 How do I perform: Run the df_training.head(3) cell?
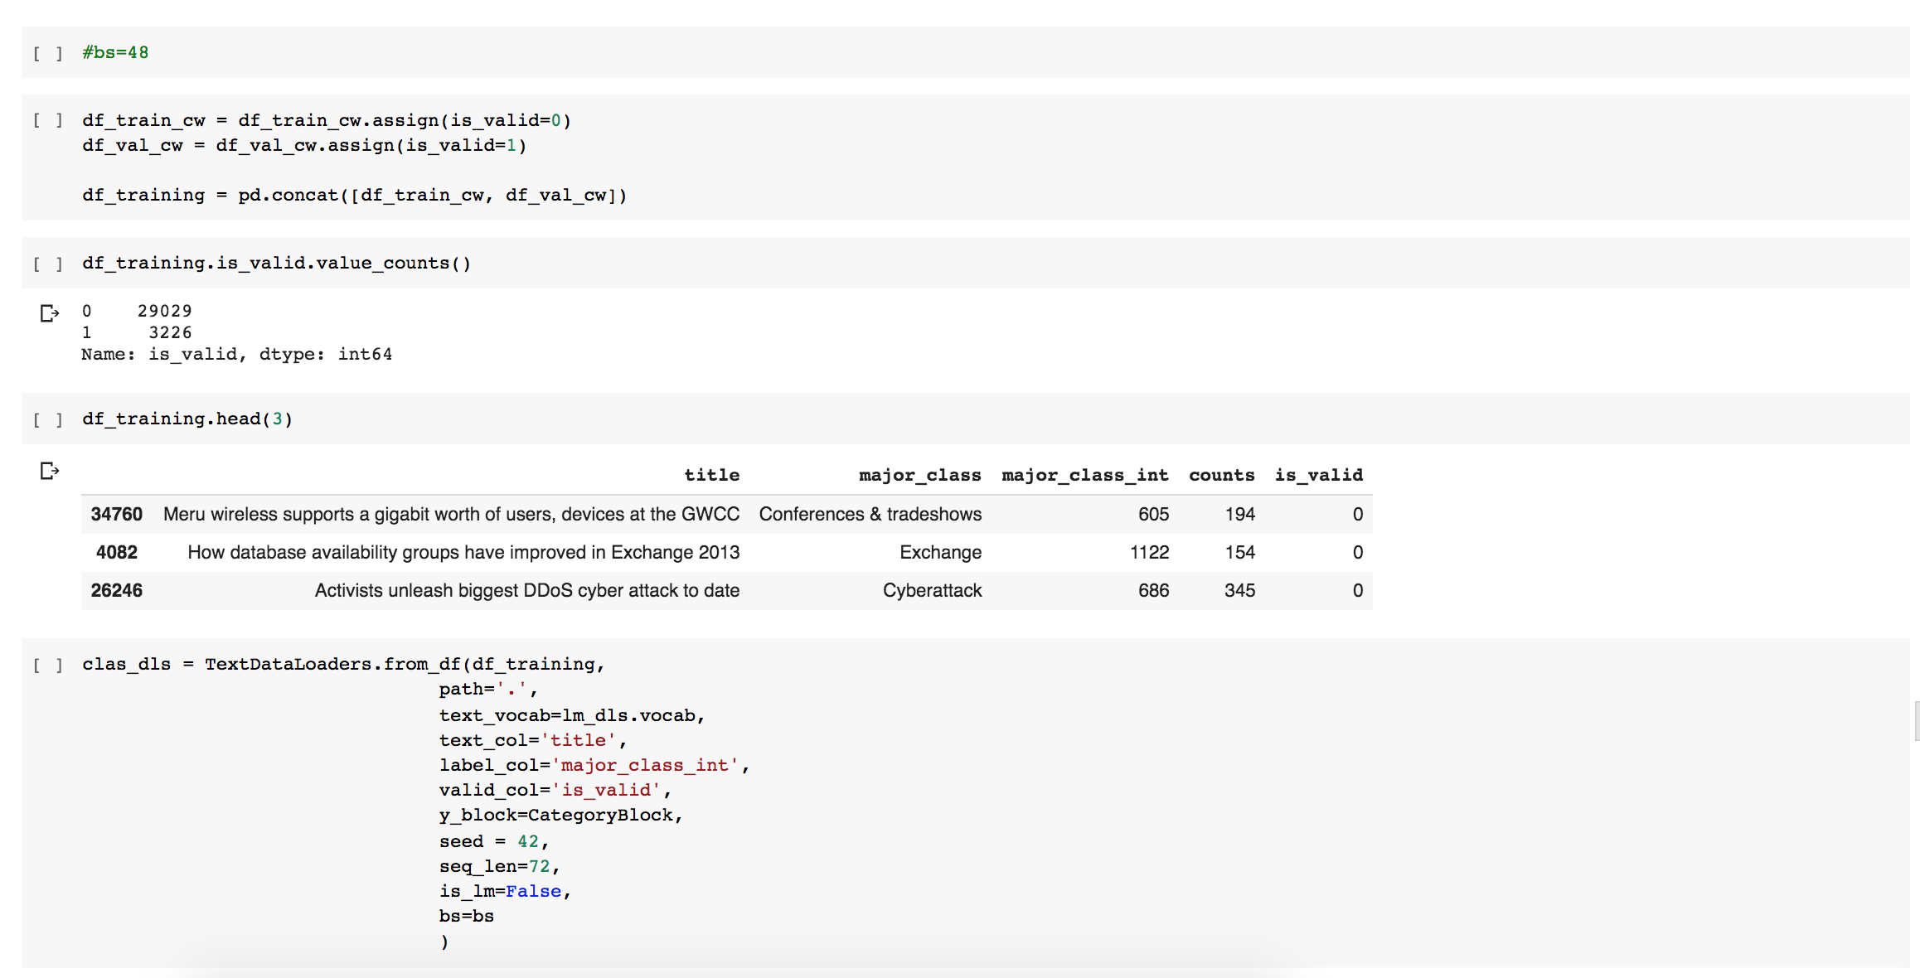[x=48, y=419]
